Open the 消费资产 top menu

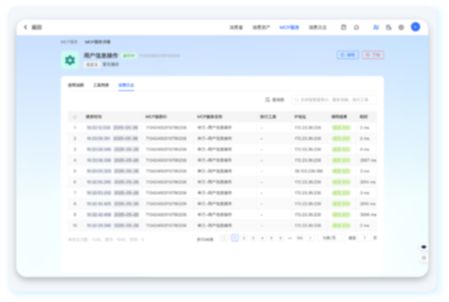[x=261, y=27]
